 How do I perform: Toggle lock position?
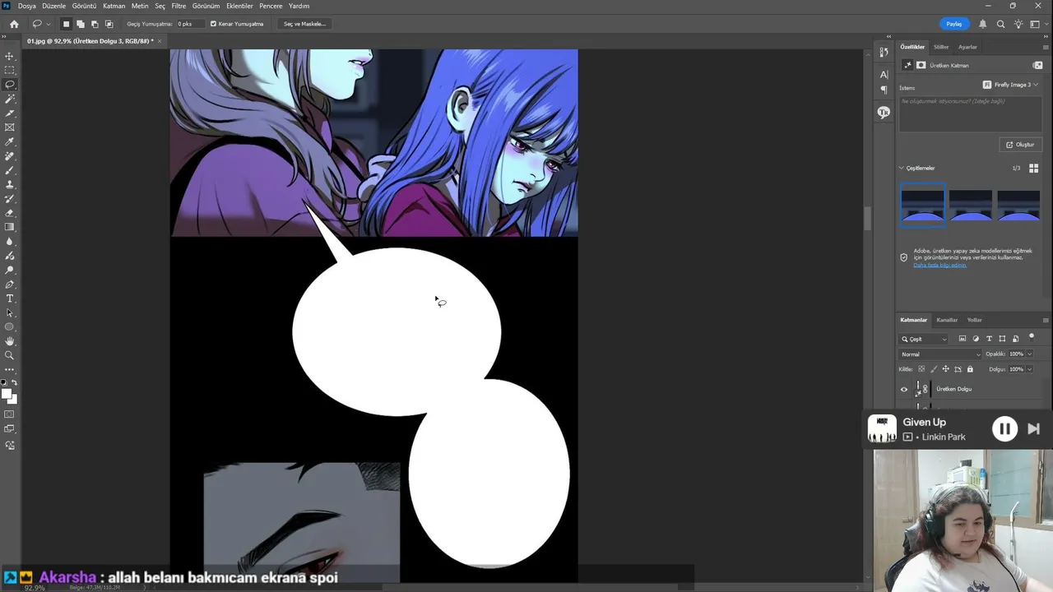tap(946, 369)
